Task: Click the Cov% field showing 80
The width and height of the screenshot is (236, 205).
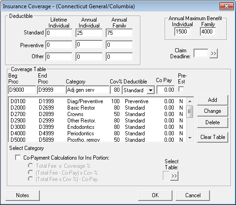Action: (115, 90)
